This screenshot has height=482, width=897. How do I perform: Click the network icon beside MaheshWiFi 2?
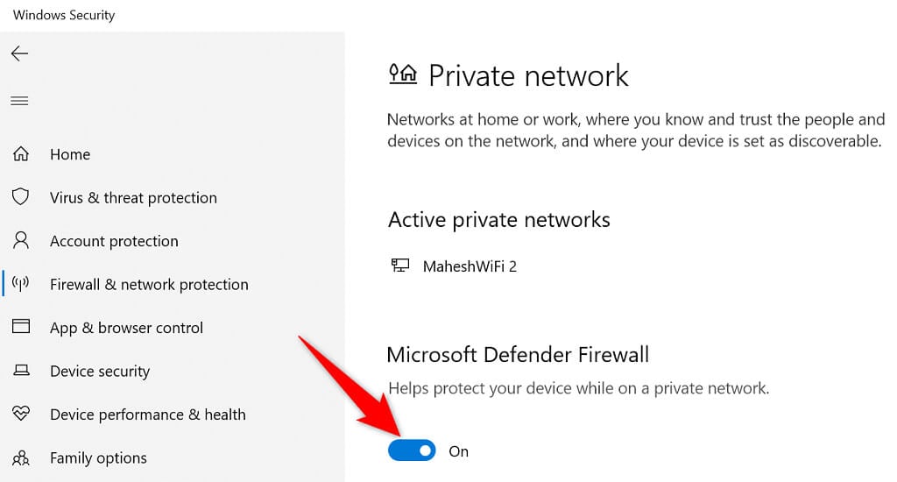click(400, 266)
